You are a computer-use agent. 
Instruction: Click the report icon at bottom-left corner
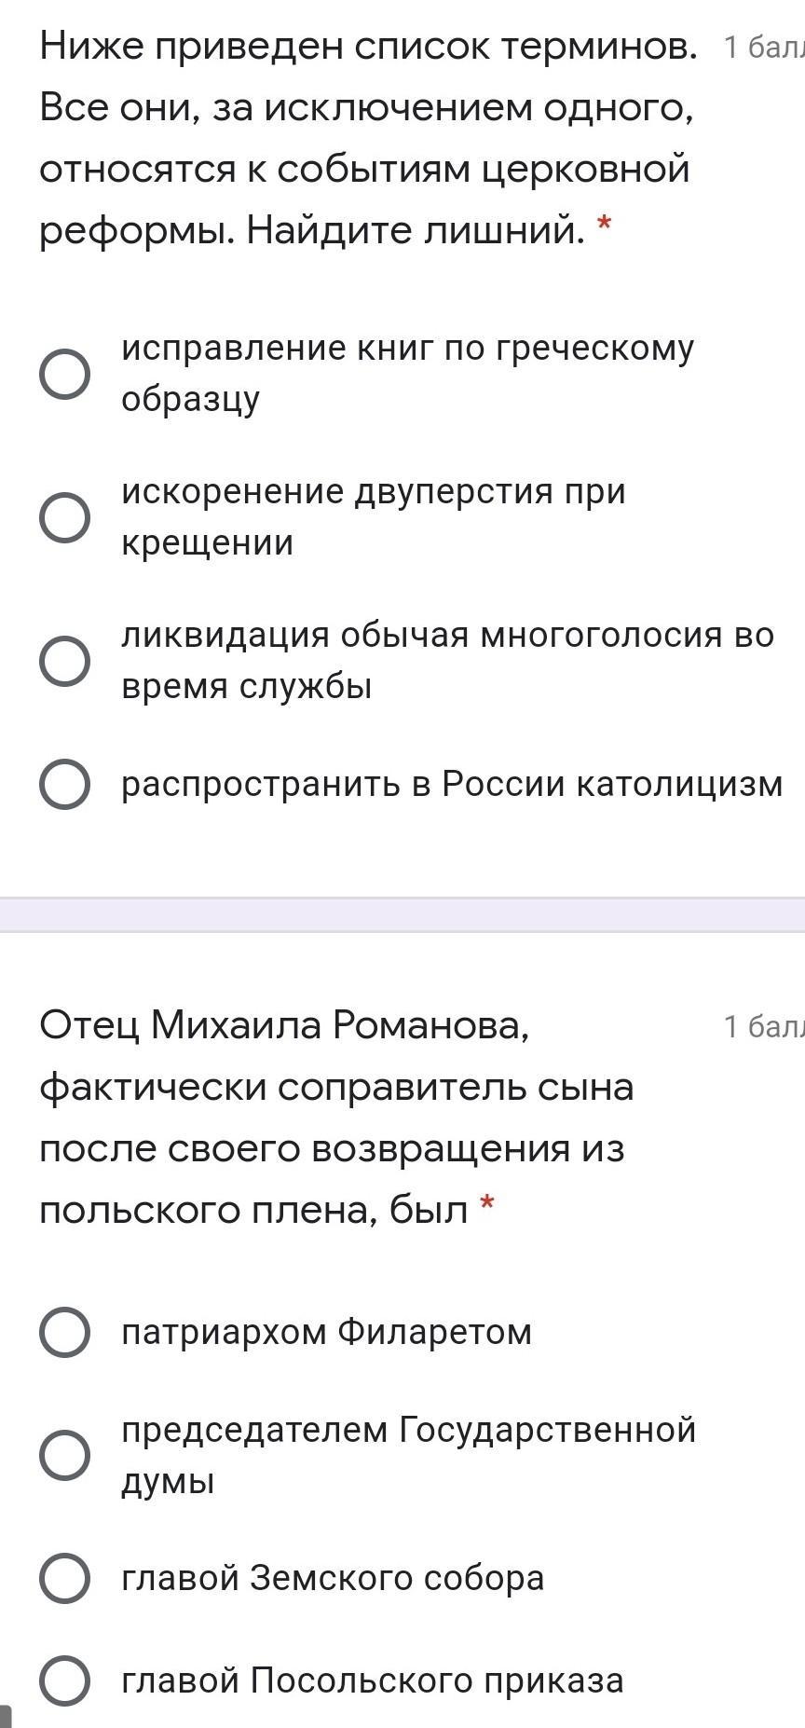click(5, 1717)
